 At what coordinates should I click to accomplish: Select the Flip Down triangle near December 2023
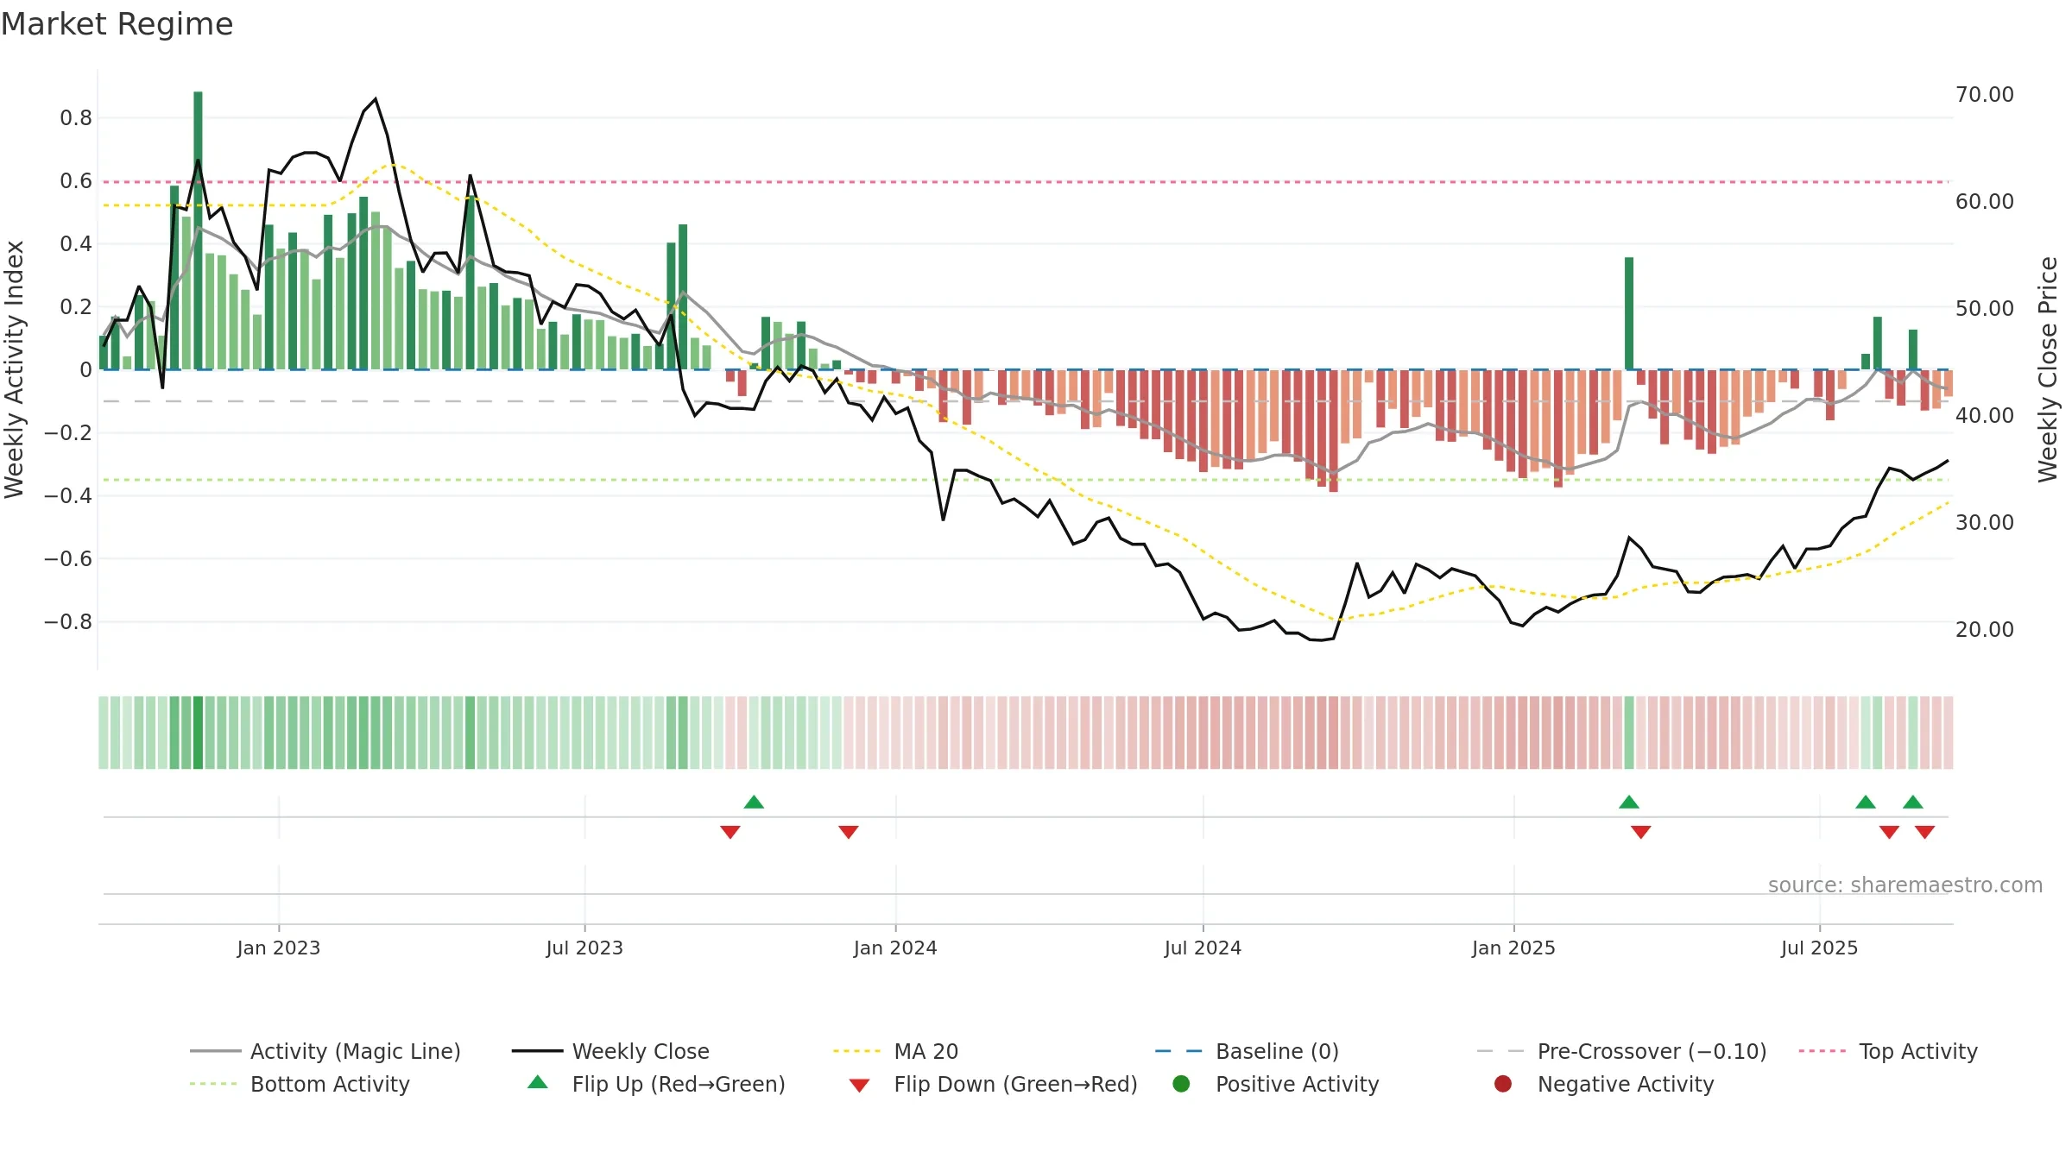click(849, 832)
